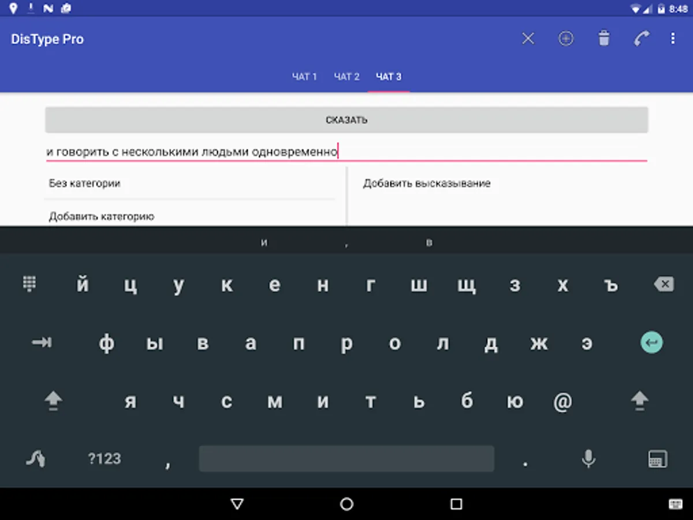Tap the л key

pyautogui.click(x=443, y=343)
